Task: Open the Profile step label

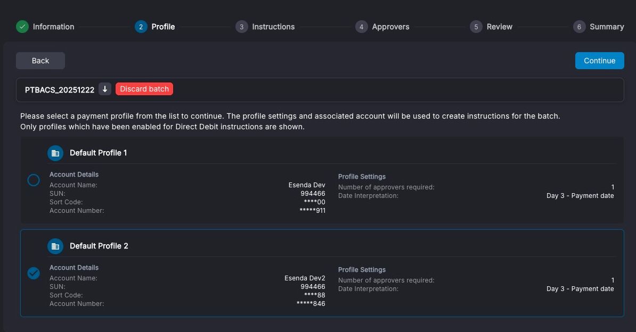Action: tap(163, 27)
